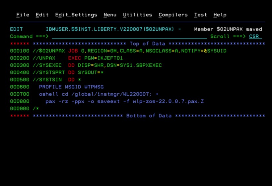Click the Top of Data marker
Viewport: 272px width, 186px height.
click(x=147, y=44)
